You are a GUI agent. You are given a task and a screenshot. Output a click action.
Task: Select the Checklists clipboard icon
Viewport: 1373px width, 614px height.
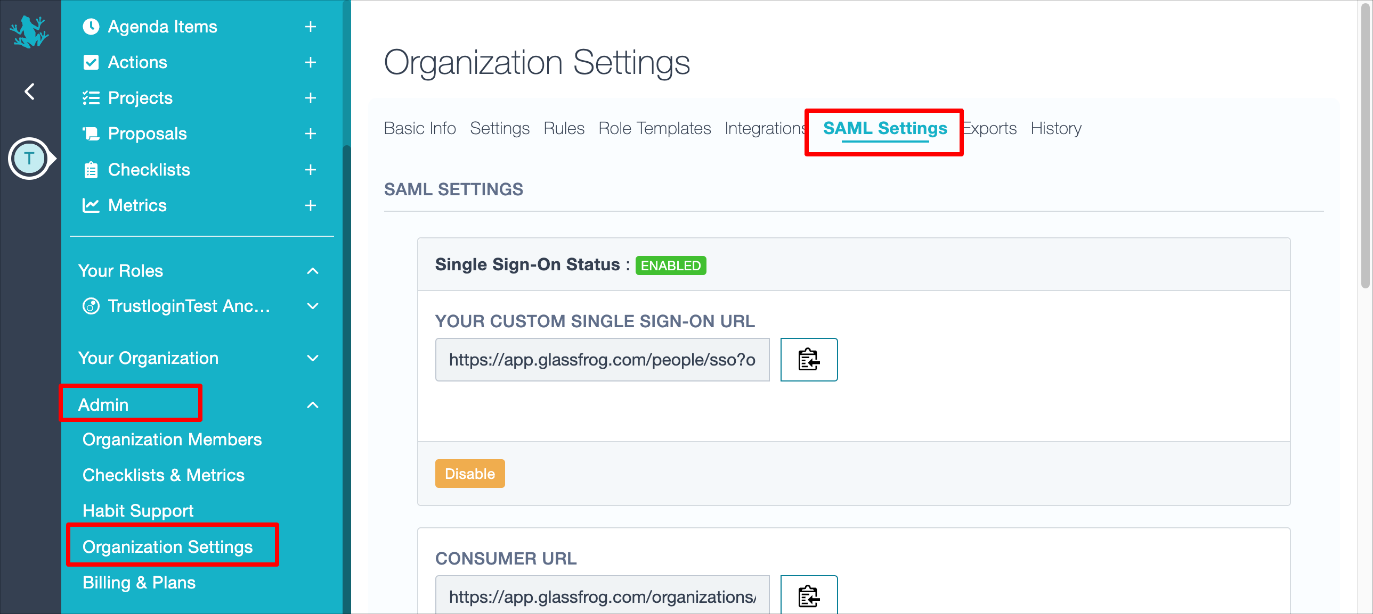point(91,169)
